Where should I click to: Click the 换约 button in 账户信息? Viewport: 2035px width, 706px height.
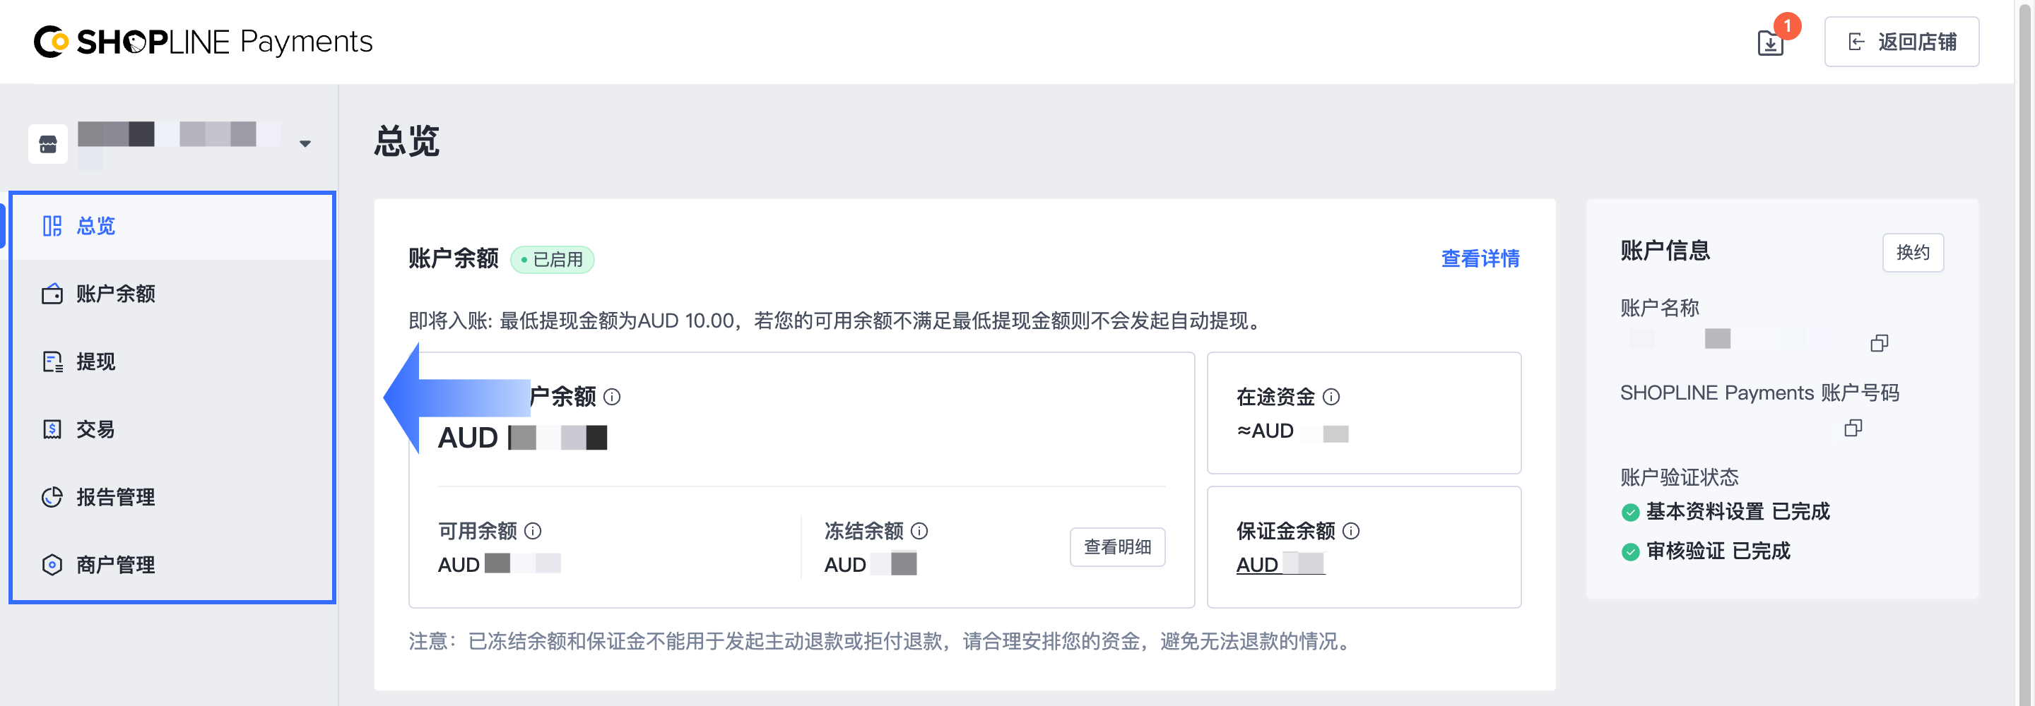1913,253
